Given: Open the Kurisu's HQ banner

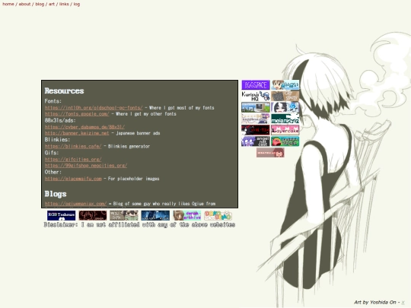Looking at the screenshot, I should point(256,96).
